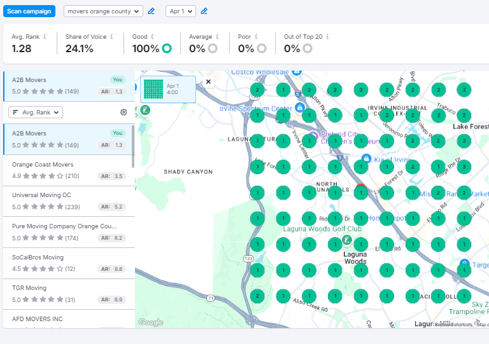The image size is (489, 344).
Task: Click Irvine Spectrum Center shopping marker
Action: click(x=300, y=107)
